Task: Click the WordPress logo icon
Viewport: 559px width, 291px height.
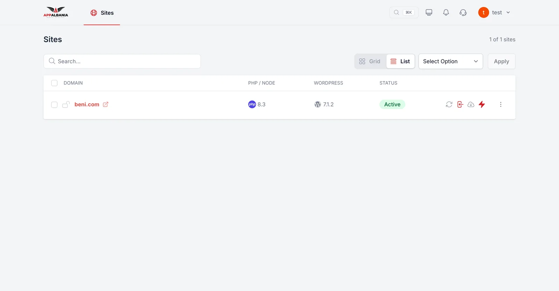Action: click(318, 104)
